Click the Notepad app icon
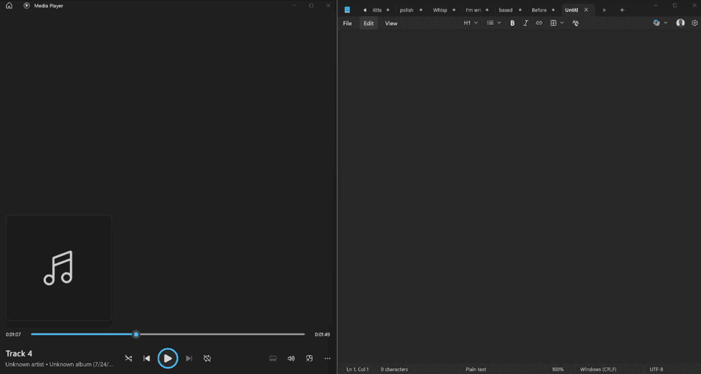The image size is (701, 374). (x=347, y=10)
